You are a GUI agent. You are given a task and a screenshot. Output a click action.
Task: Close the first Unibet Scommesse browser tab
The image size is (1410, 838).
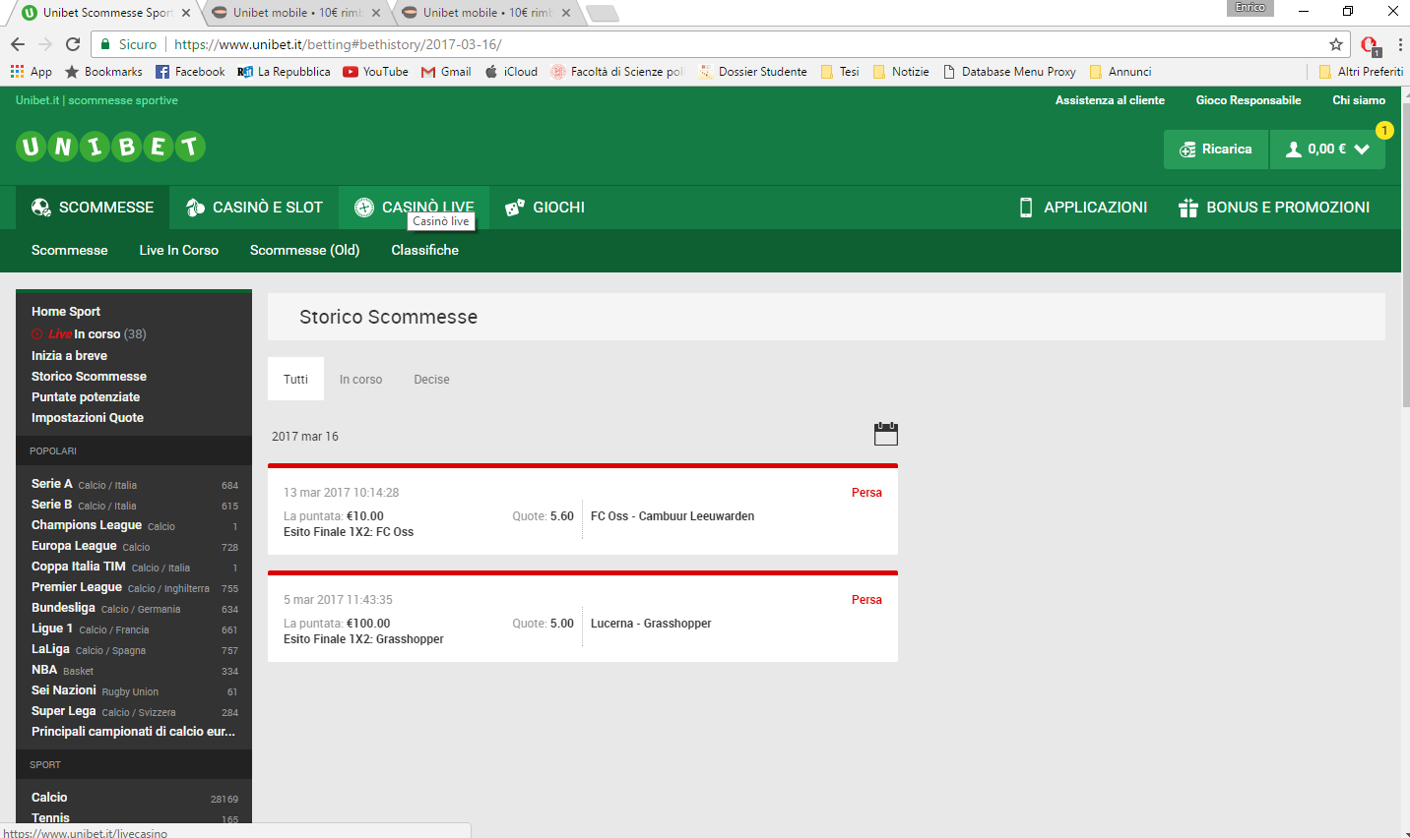(x=186, y=13)
